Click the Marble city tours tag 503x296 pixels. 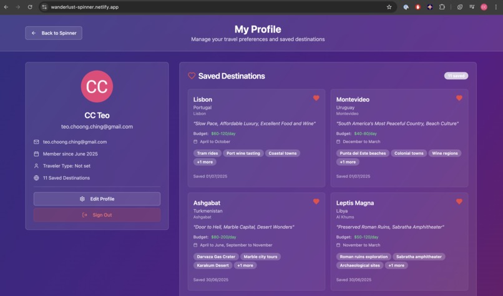(260, 257)
